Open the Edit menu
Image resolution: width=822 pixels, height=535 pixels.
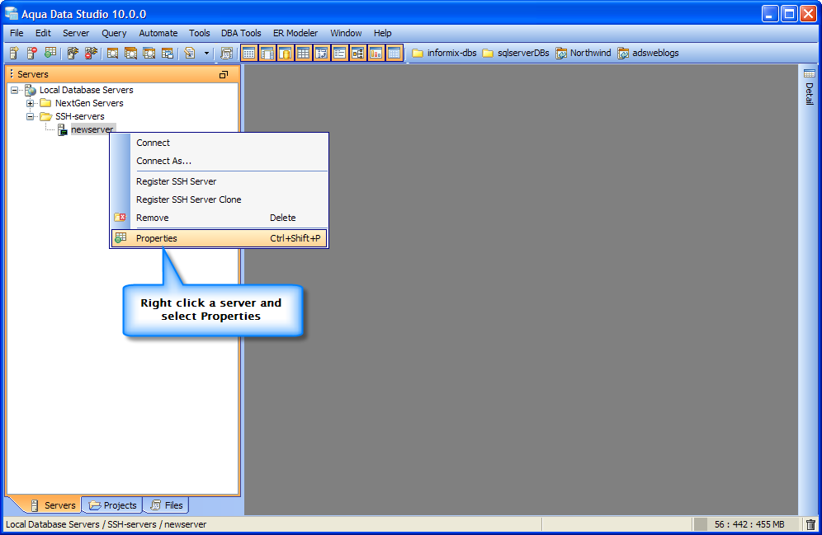click(x=43, y=33)
